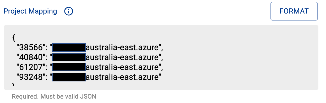The height and width of the screenshot is (103, 326).
Task: Click the colon after the "38566" key
Action: 45,48
